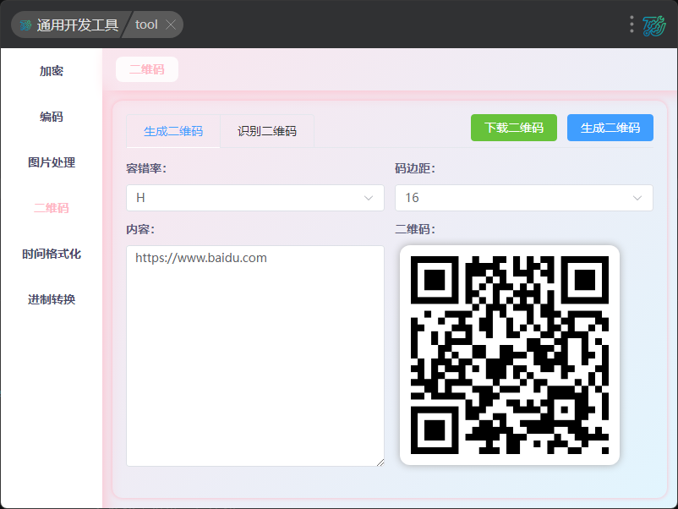Click the colorful logo at top right
Viewport: 678px width, 509px height.
(x=653, y=26)
